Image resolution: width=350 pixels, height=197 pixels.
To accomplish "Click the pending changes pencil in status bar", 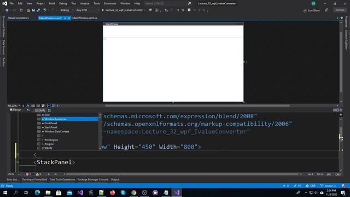I will [x=297, y=186].
